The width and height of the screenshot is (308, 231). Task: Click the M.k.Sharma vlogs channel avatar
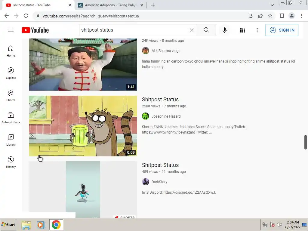[x=146, y=51]
